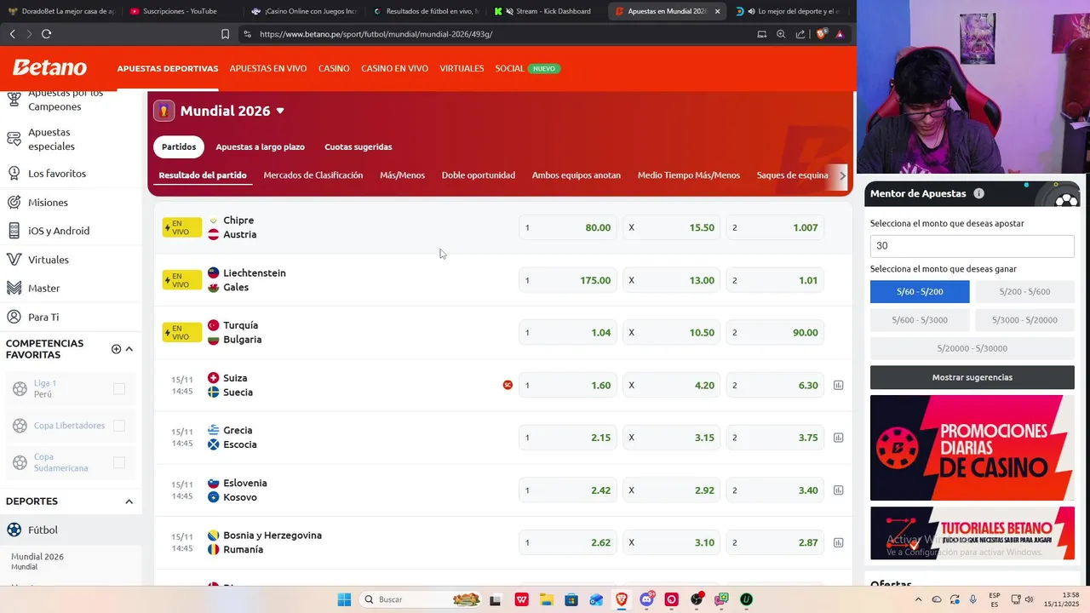Open the Mentor de Apuestas info icon
This screenshot has width=1090, height=613.
978,193
